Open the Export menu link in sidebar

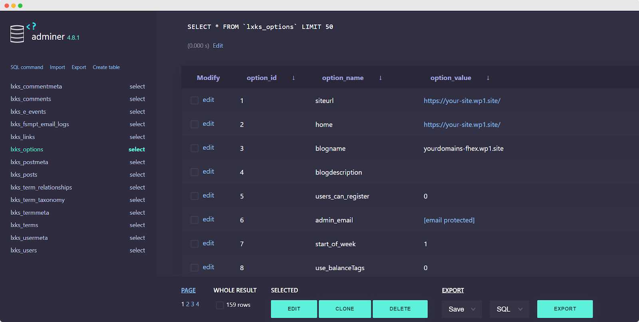click(x=79, y=67)
